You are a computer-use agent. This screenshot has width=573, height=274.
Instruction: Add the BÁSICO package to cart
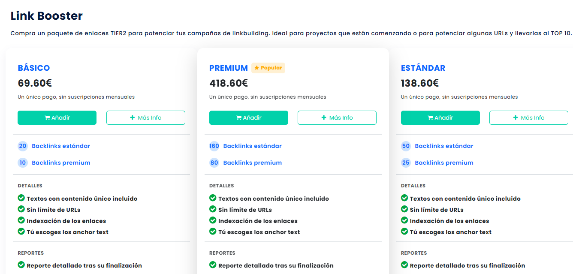57,118
